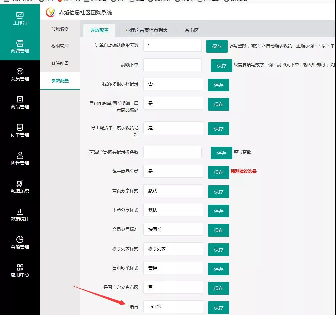The image size is (336, 315).
Task: Switch to 小程序首页信息列表 tab
Action: [147, 30]
